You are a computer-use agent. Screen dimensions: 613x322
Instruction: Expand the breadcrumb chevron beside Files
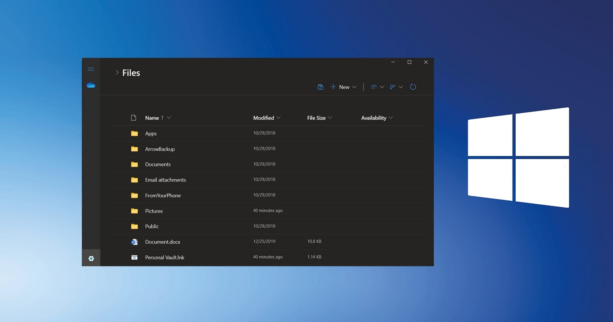[x=117, y=72]
